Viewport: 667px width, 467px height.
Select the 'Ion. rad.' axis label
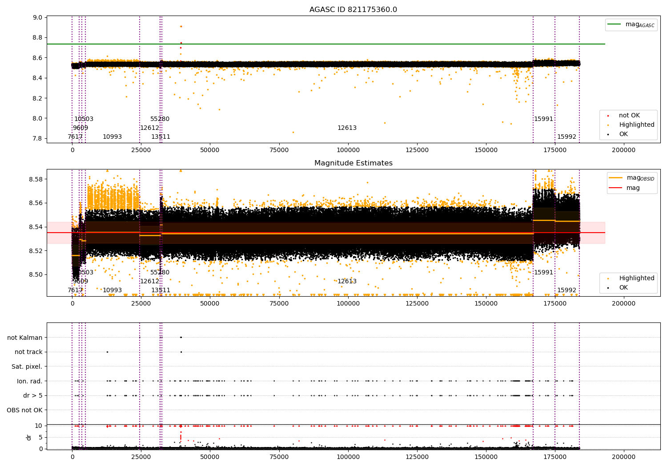tap(30, 381)
